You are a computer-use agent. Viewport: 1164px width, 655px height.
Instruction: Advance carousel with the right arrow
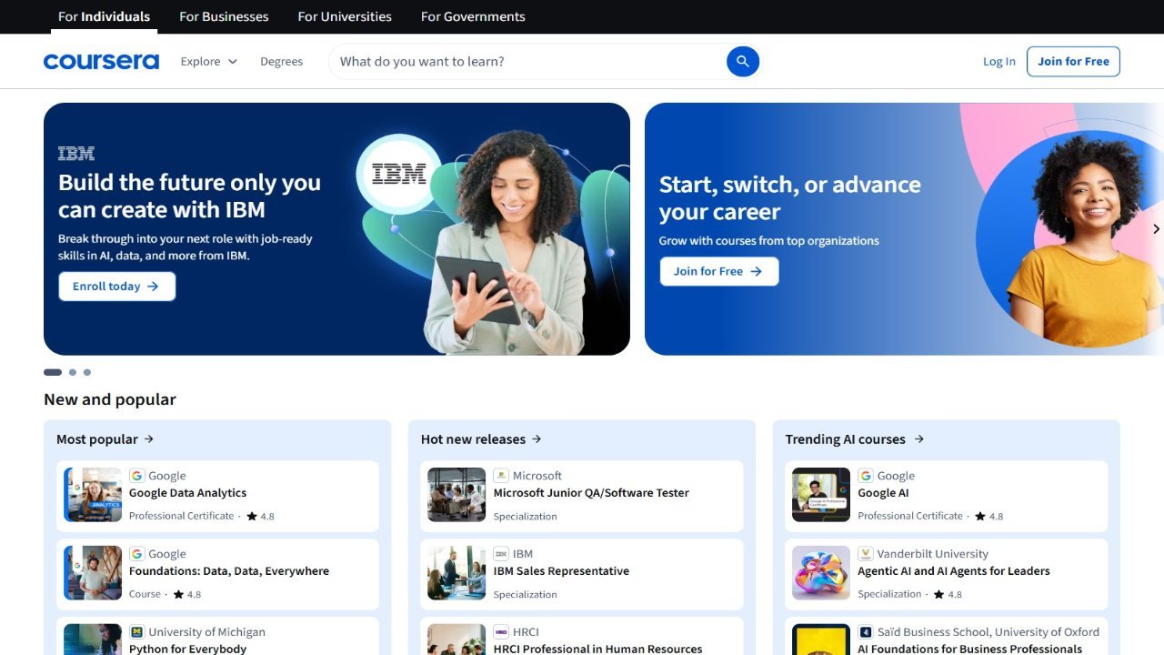pos(1156,229)
